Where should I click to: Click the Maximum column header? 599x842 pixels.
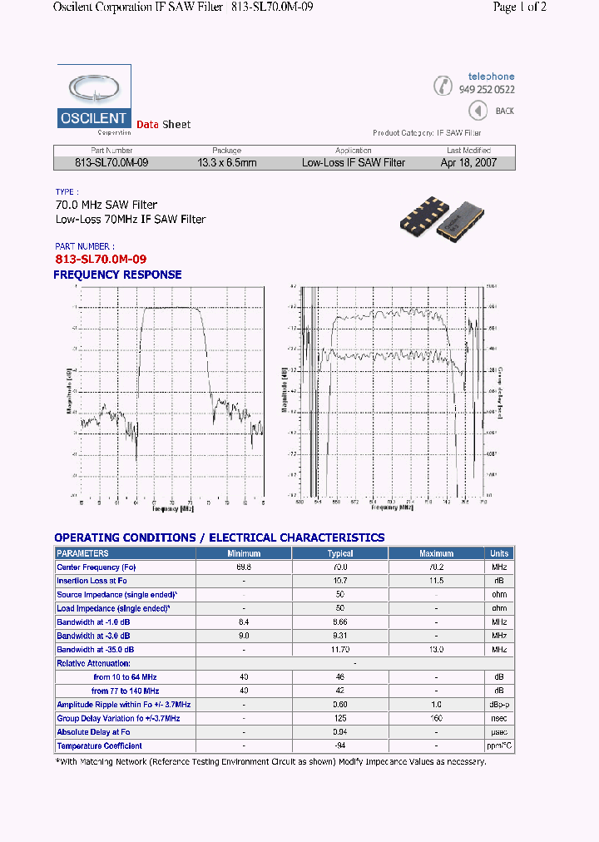437,553
